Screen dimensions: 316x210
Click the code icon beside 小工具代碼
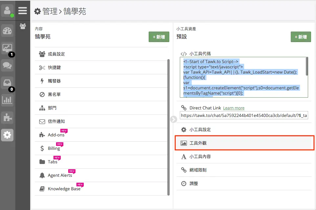click(x=183, y=54)
